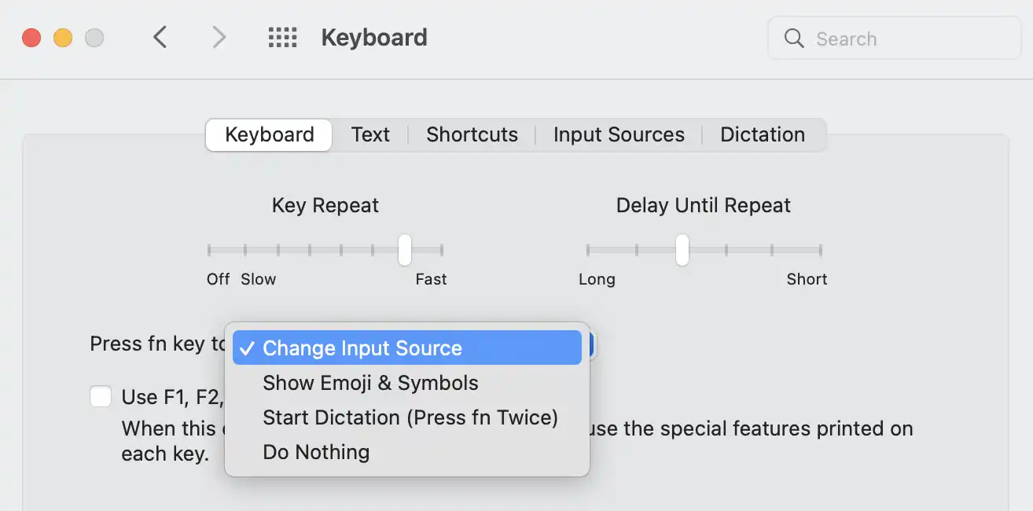Viewport: 1033px width, 511px height.
Task: Click the magnifying glass search icon
Action: pyautogui.click(x=793, y=38)
